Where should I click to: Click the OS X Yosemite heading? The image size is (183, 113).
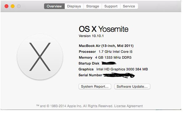[x=104, y=29]
